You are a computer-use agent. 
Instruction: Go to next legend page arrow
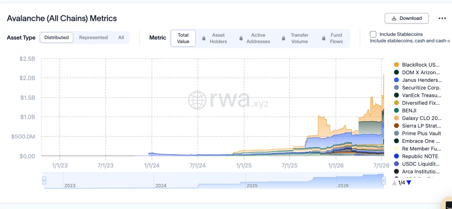pyautogui.click(x=409, y=183)
